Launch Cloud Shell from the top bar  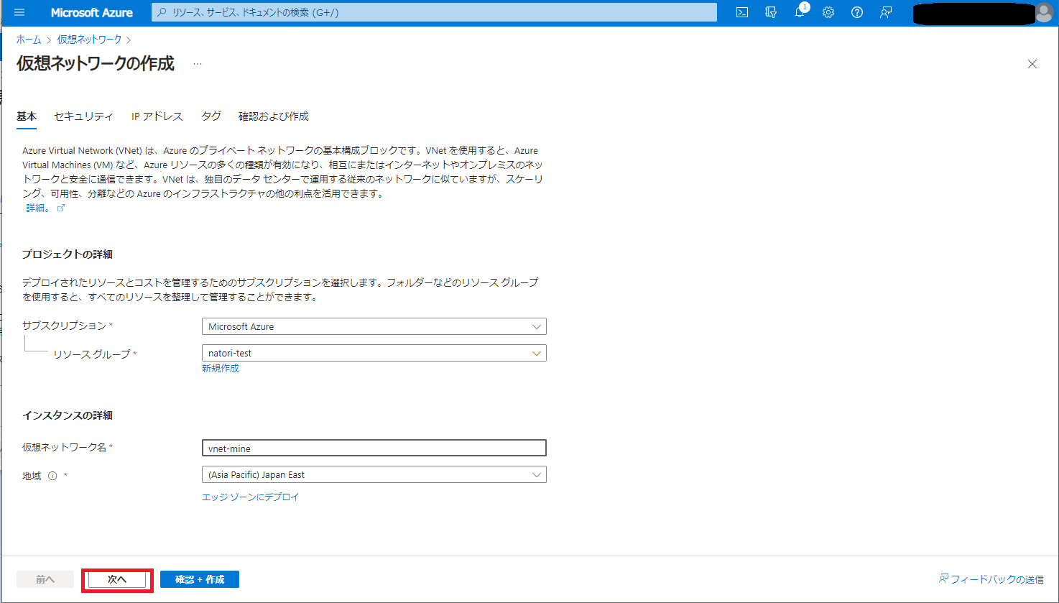pyautogui.click(x=742, y=12)
